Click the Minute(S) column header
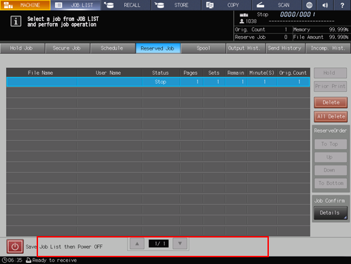The height and width of the screenshot is (264, 351). pyautogui.click(x=262, y=73)
